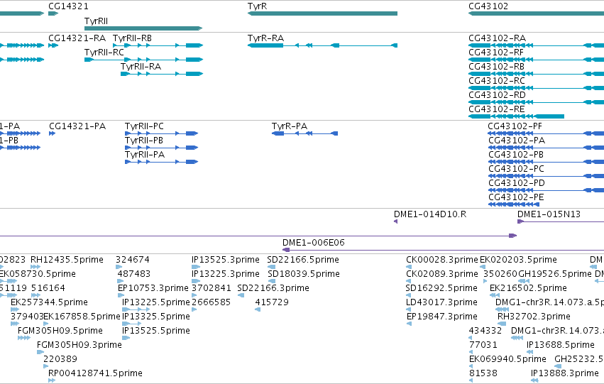This screenshot has width=604, height=384.
Task: Select the TyrRII-PB protein label
Action: coord(143,141)
